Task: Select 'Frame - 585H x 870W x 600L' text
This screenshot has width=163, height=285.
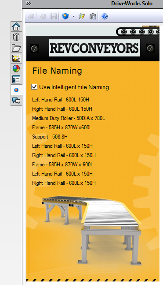Action: 62,165
